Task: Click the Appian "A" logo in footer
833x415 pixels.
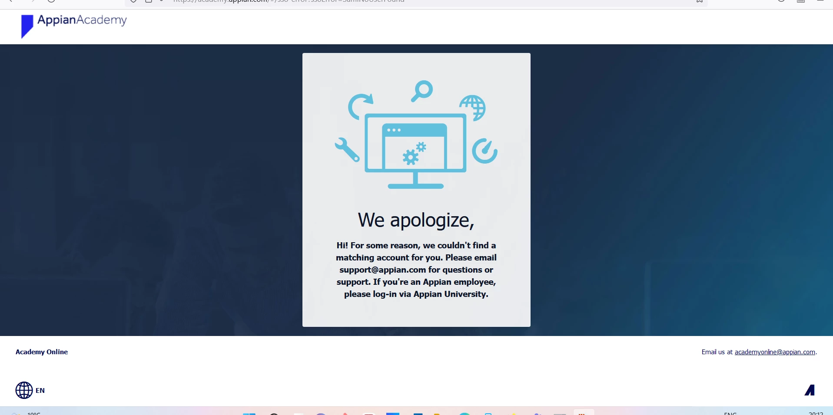Action: (x=810, y=390)
